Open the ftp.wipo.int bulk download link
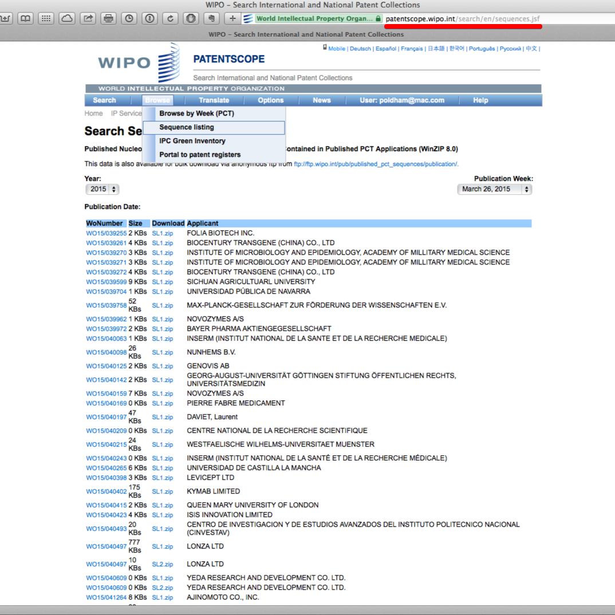 [376, 164]
